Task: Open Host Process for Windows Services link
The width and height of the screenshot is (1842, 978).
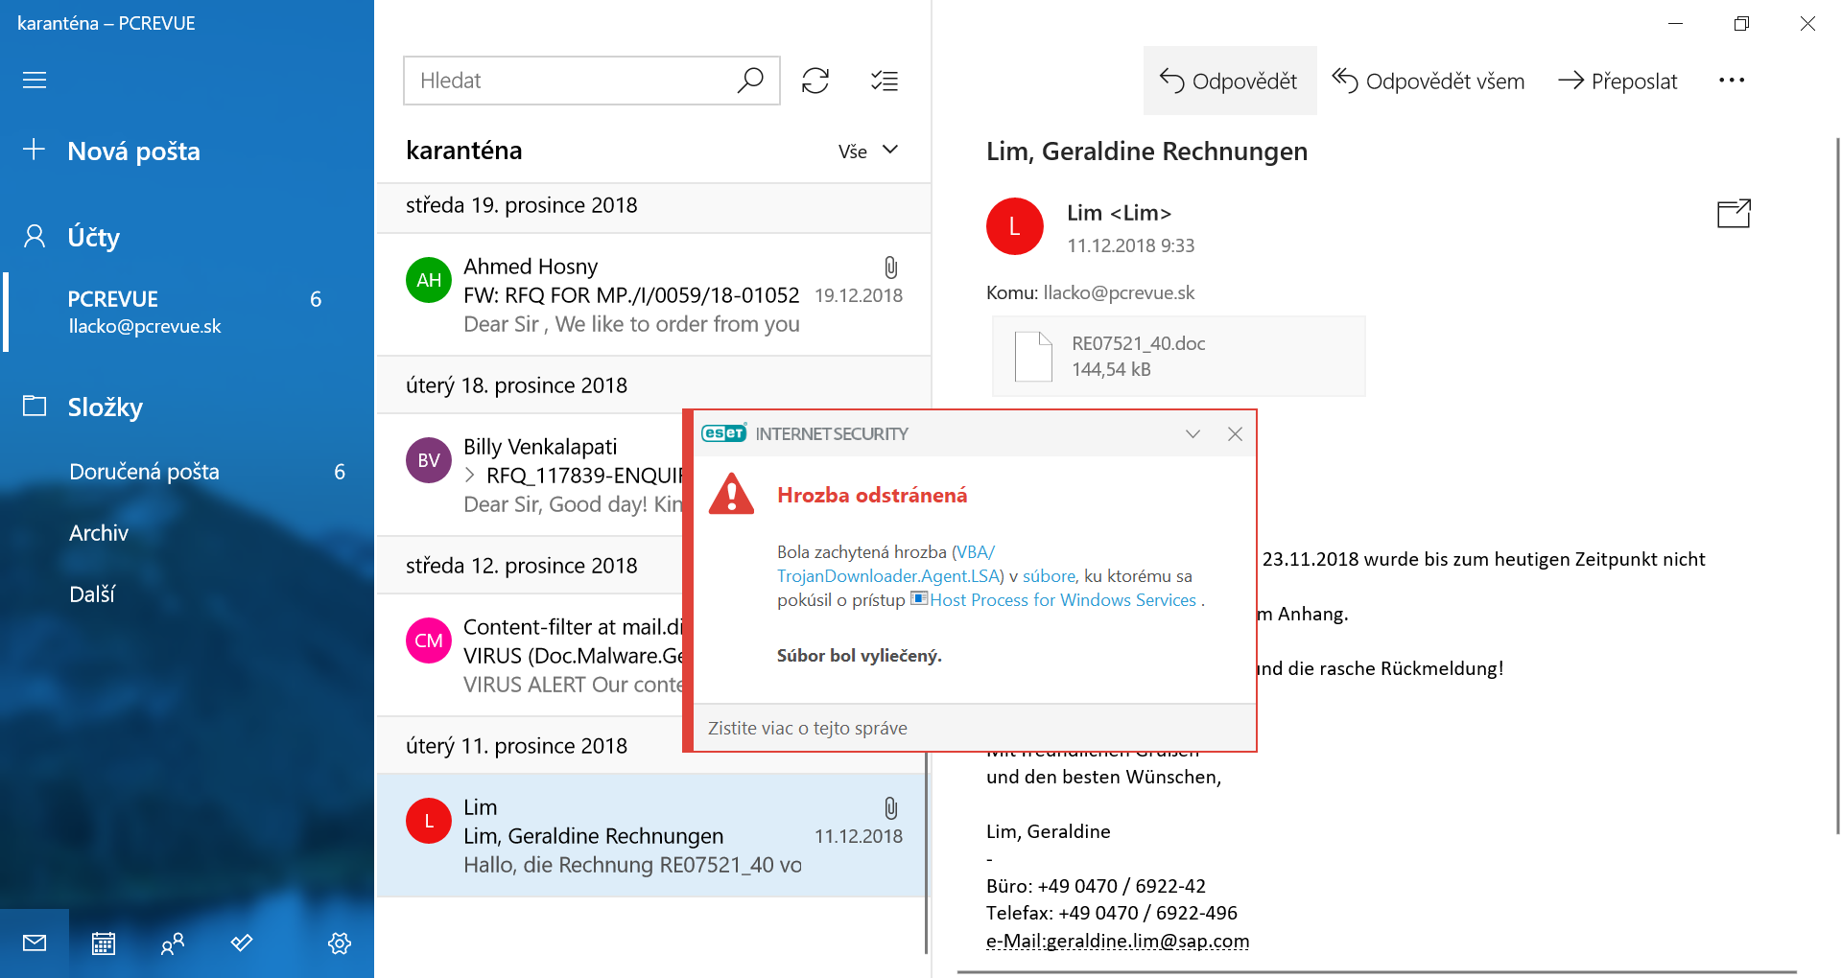Action: click(x=1062, y=600)
